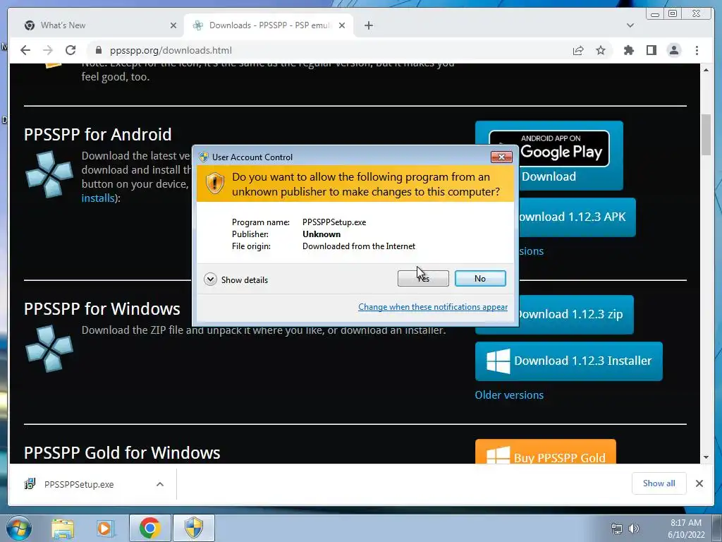Expand Show details in UAC dialog
722x542 pixels.
(236, 279)
